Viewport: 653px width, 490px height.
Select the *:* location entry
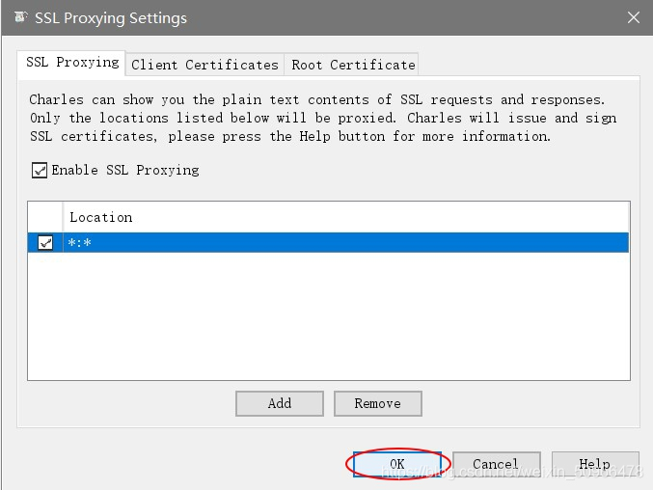pos(328,242)
